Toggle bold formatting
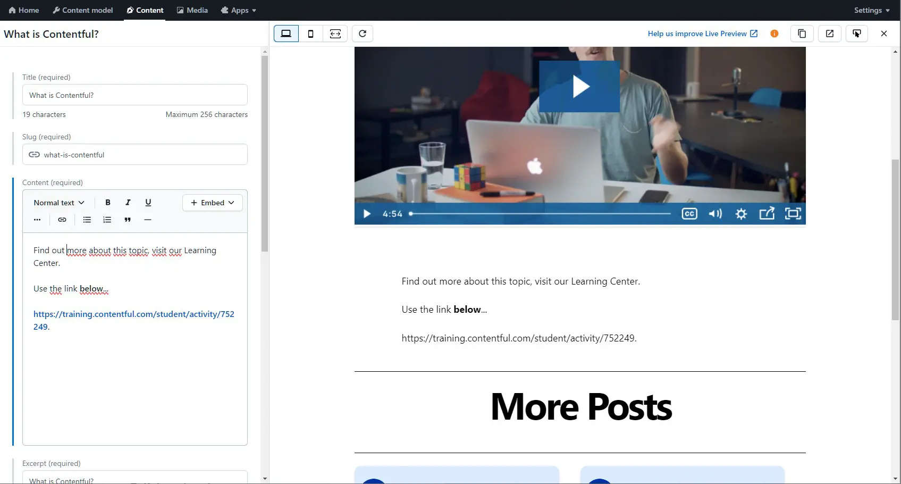 coord(108,203)
